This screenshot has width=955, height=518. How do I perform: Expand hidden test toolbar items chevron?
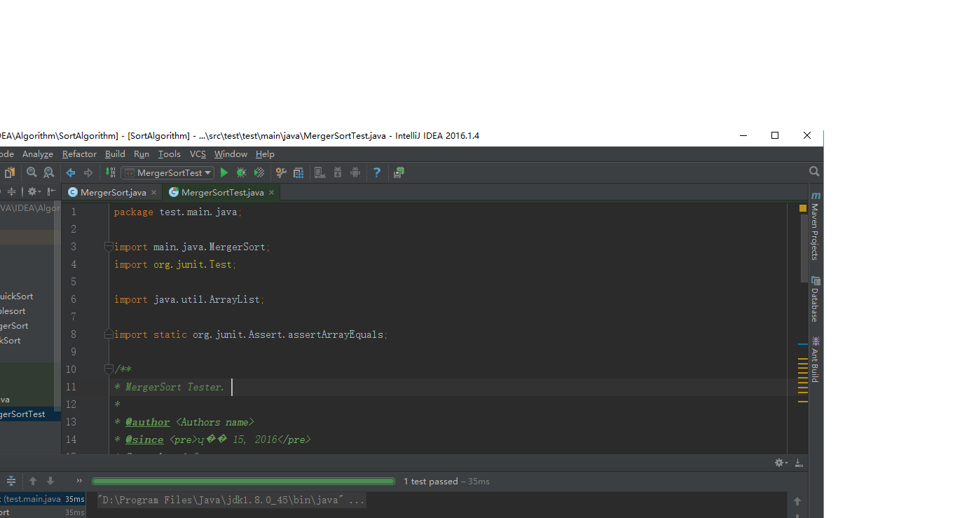coord(79,481)
